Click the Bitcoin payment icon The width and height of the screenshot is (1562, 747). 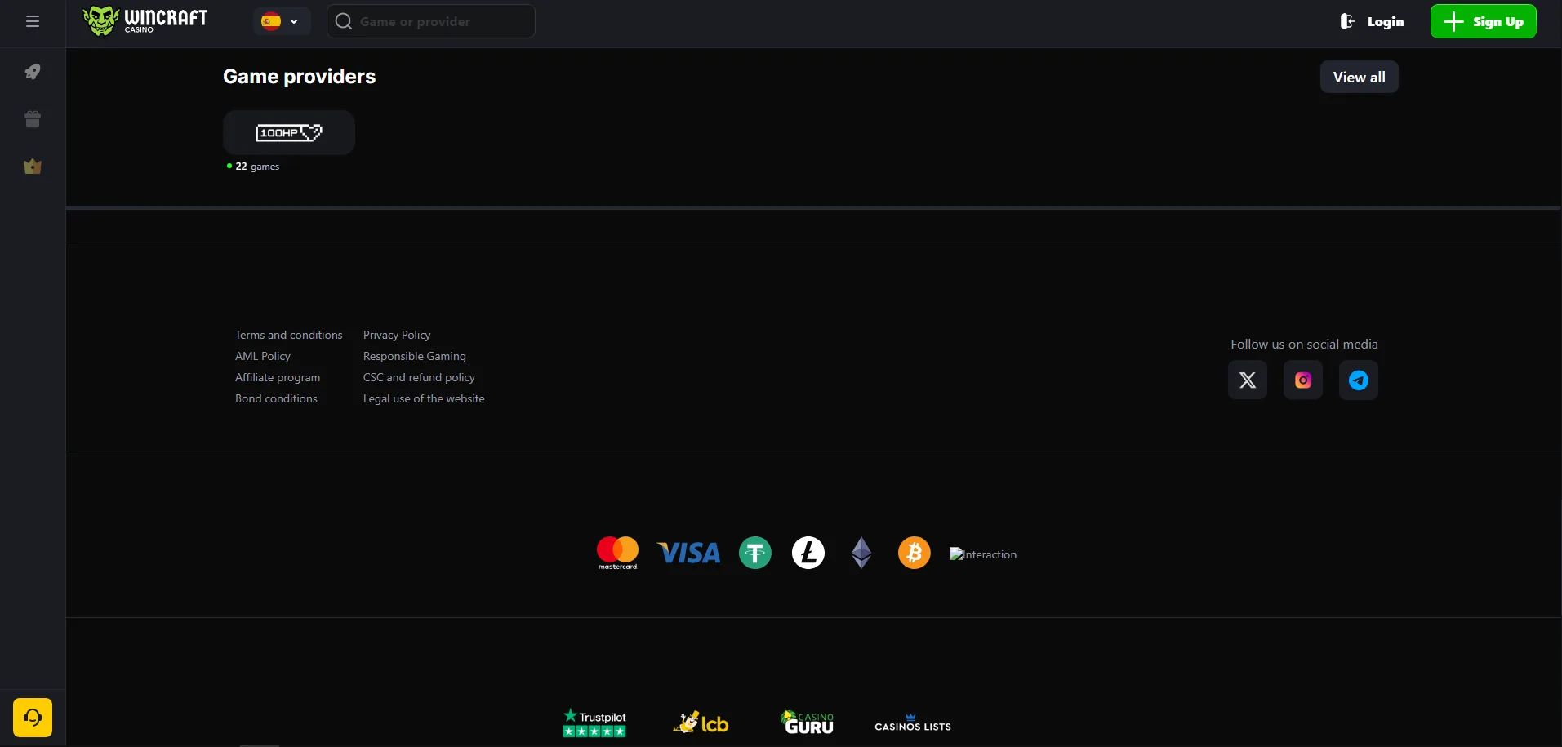point(915,553)
